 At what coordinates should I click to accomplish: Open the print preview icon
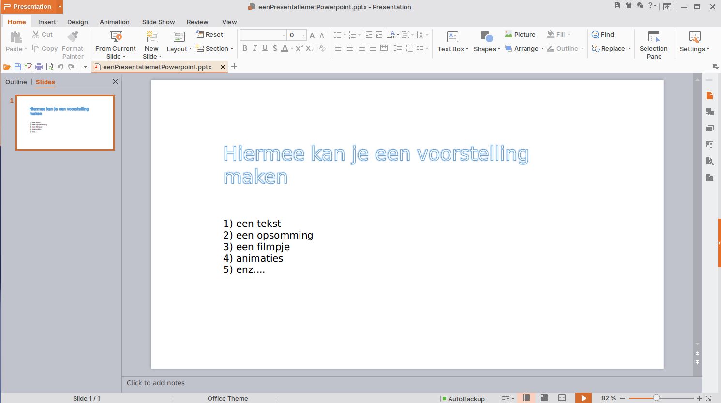click(49, 67)
